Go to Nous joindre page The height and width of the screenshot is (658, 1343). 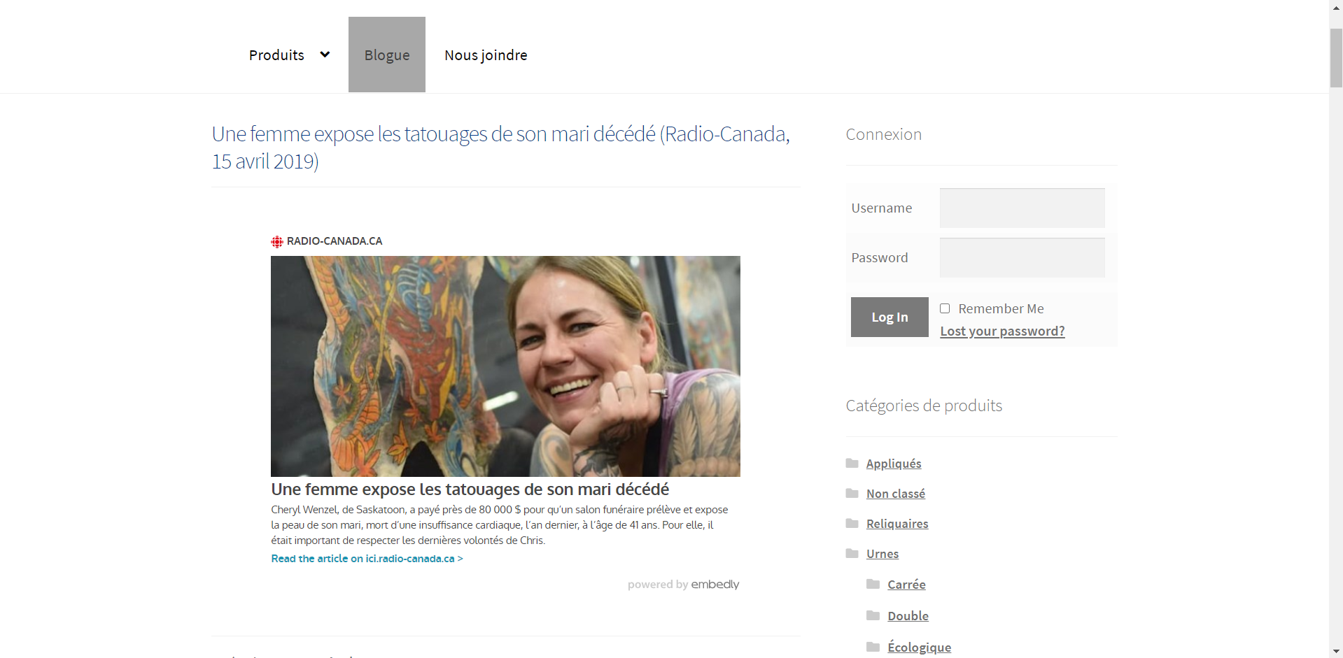pos(486,55)
